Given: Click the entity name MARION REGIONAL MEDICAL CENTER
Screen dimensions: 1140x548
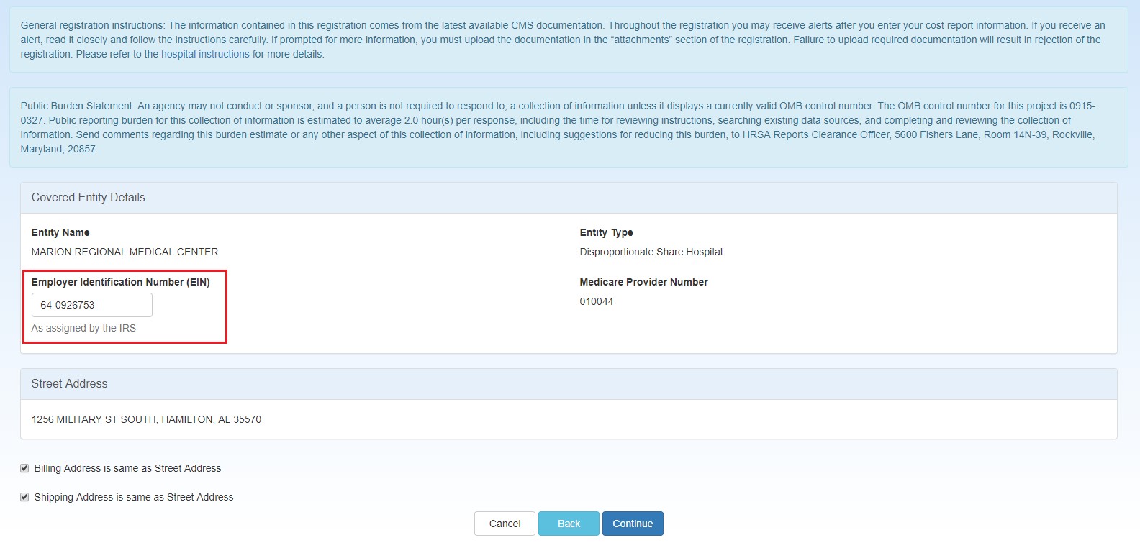Looking at the screenshot, I should tap(125, 252).
